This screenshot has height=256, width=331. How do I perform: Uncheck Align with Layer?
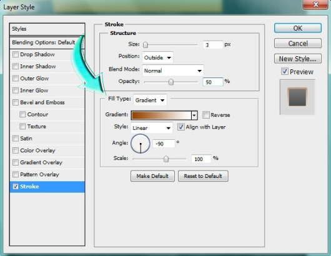pyautogui.click(x=180, y=127)
